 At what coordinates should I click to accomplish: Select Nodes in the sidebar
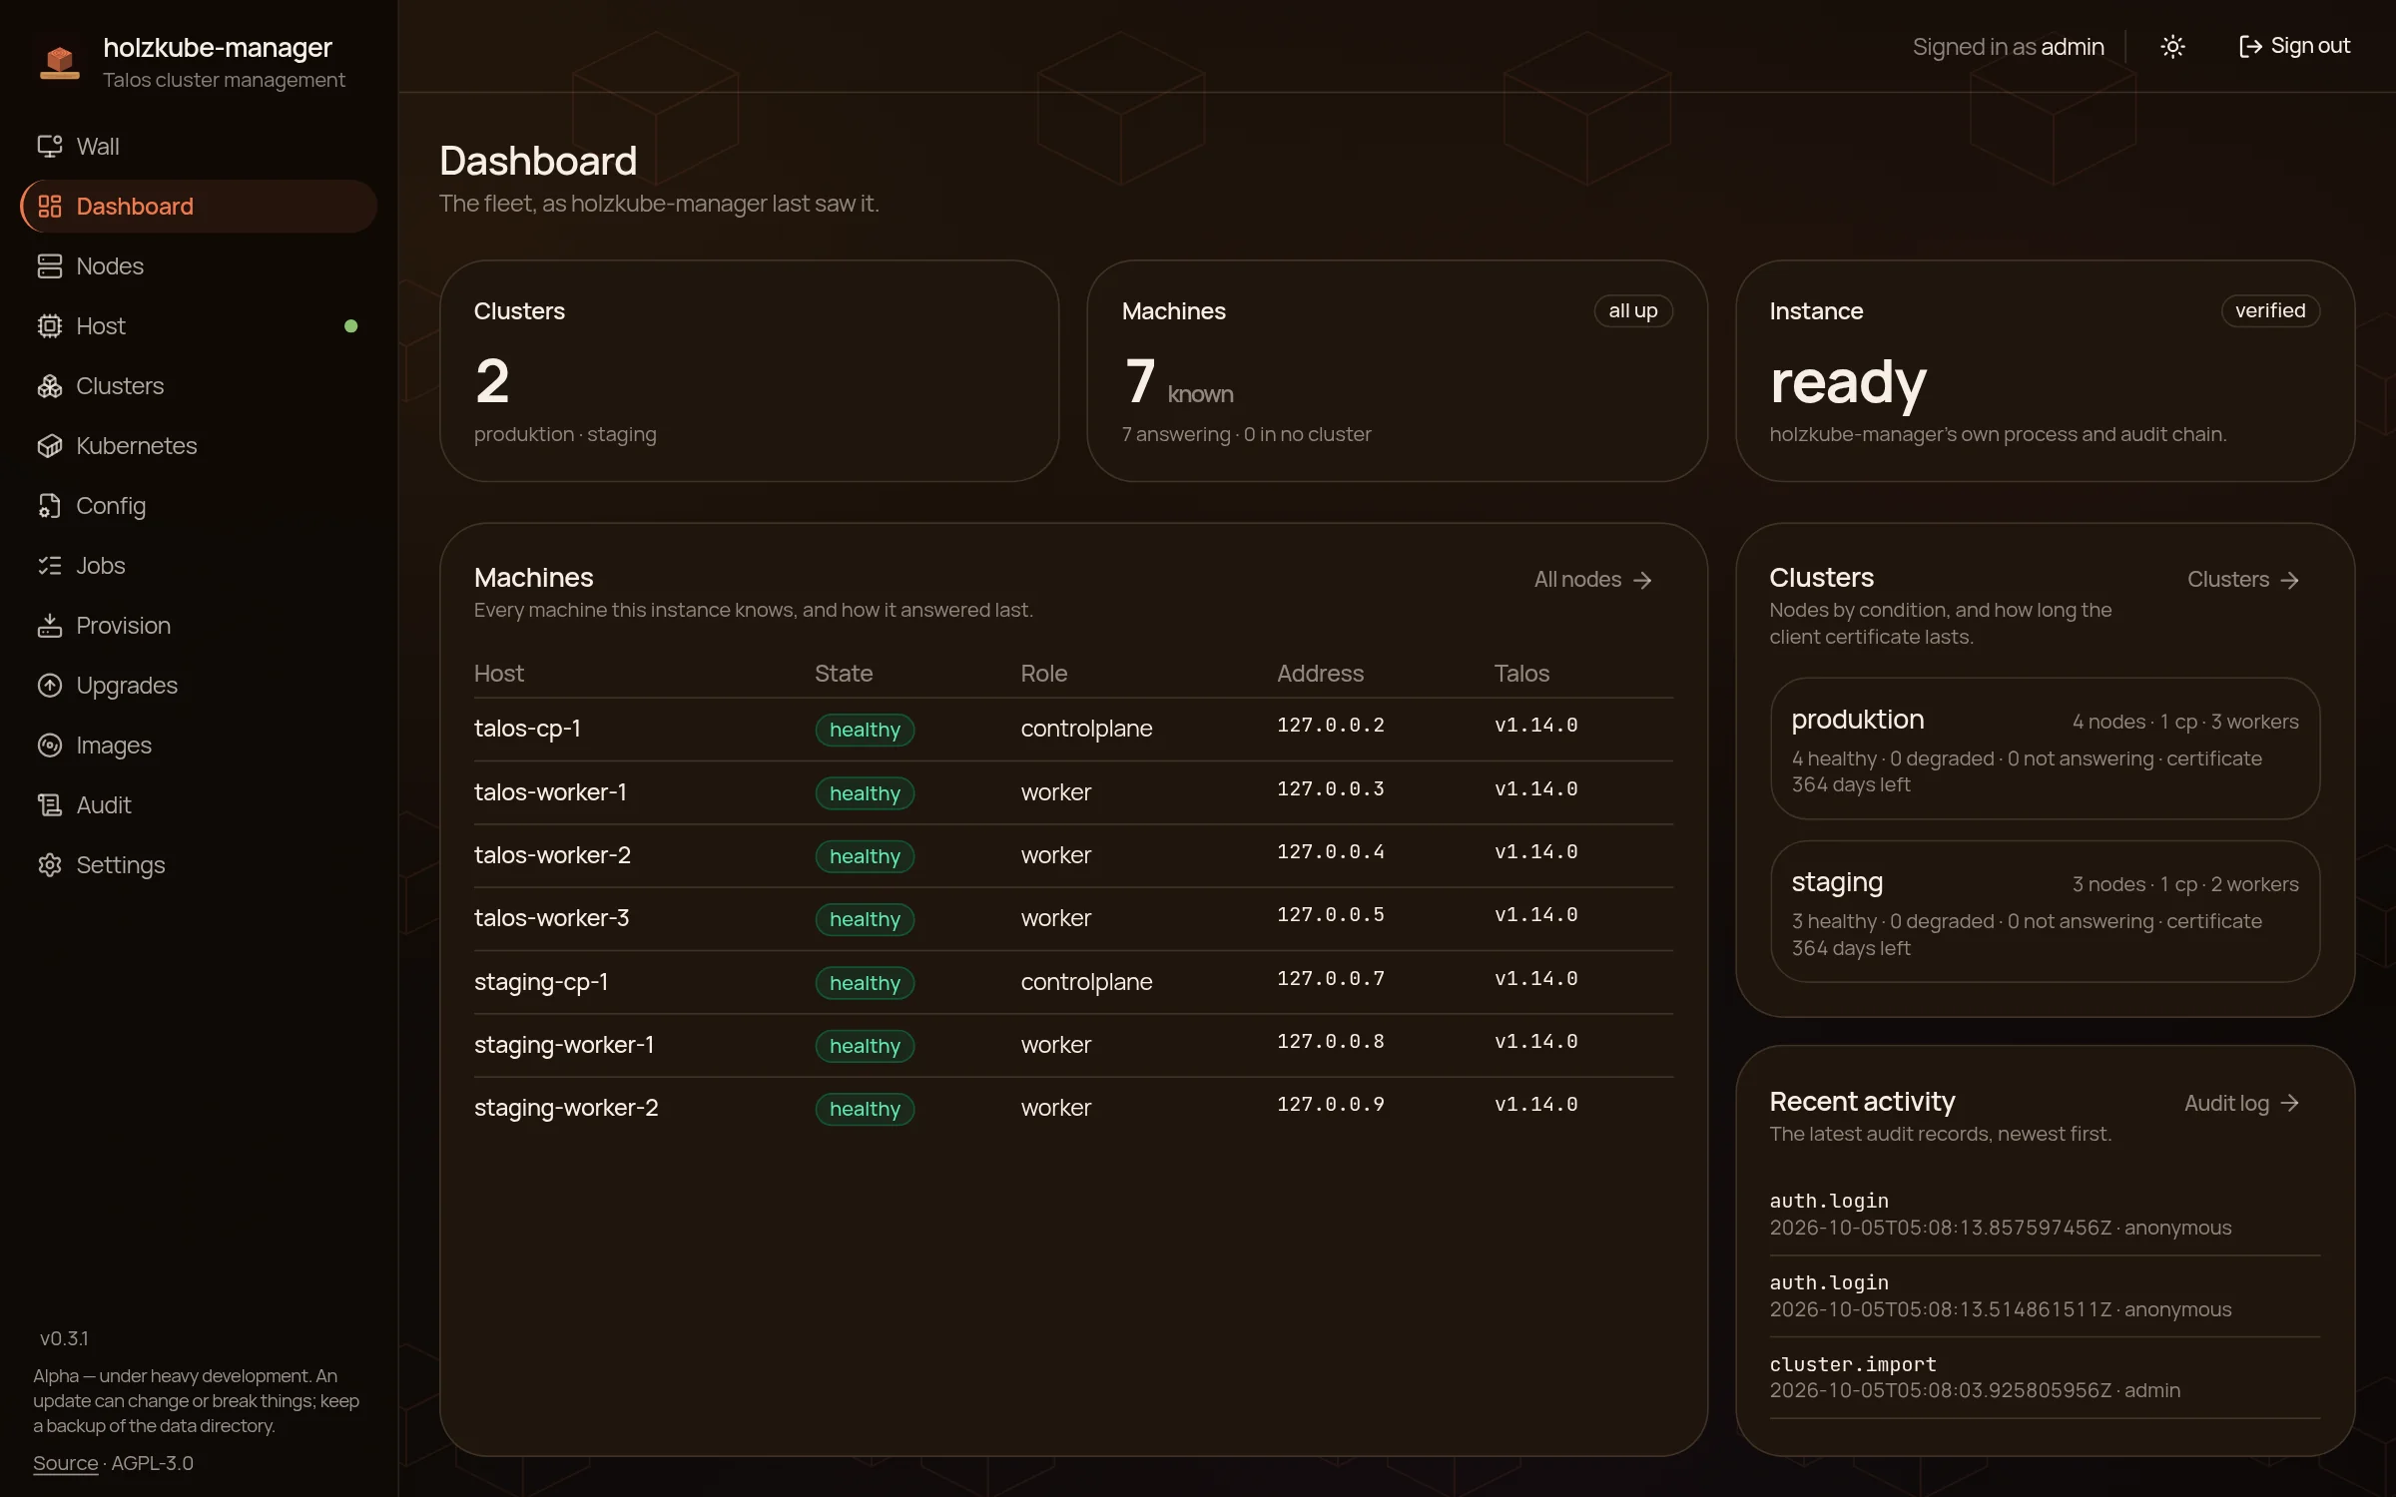coord(198,266)
